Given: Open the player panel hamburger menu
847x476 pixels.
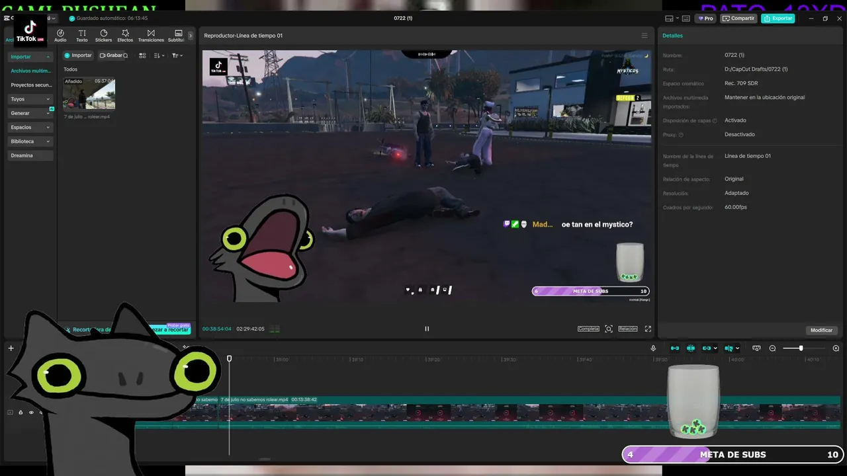Looking at the screenshot, I should (x=645, y=36).
